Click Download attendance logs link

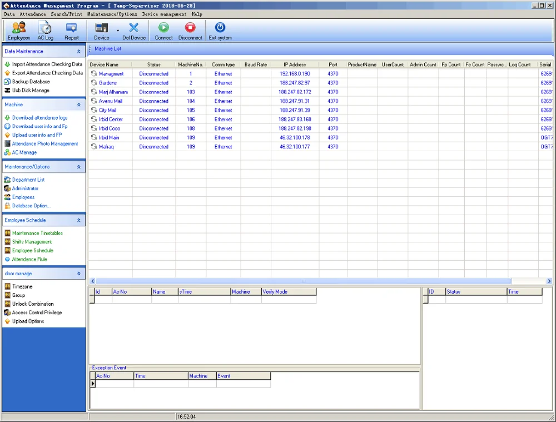39,118
